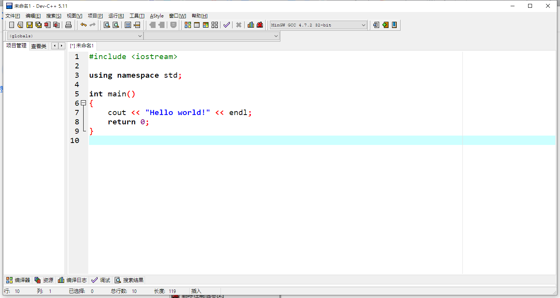Click the Stop Execution X icon
Image resolution: width=560 pixels, height=298 pixels.
239,25
